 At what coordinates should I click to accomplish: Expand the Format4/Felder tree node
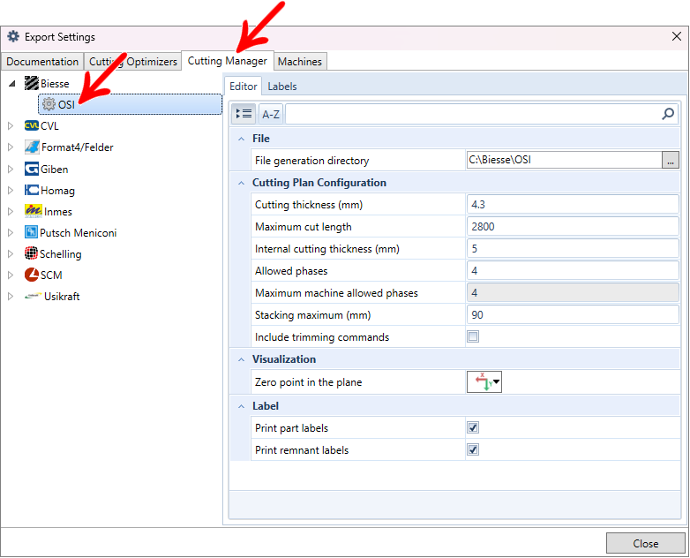tap(11, 147)
